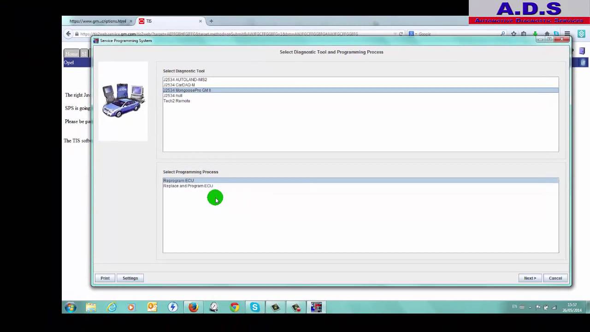The height and width of the screenshot is (332, 590).
Task: Open the clock-gauge taskbar application
Action: pos(214,307)
